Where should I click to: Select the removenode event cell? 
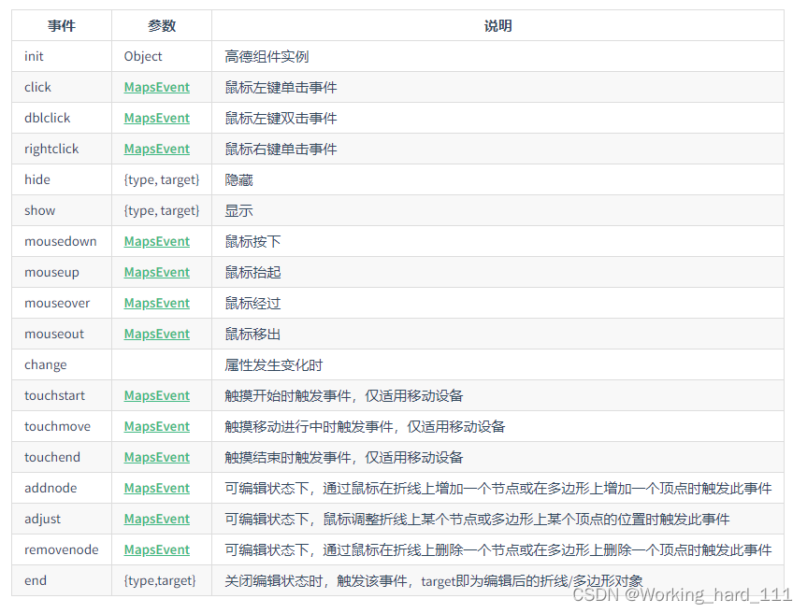[62, 550]
